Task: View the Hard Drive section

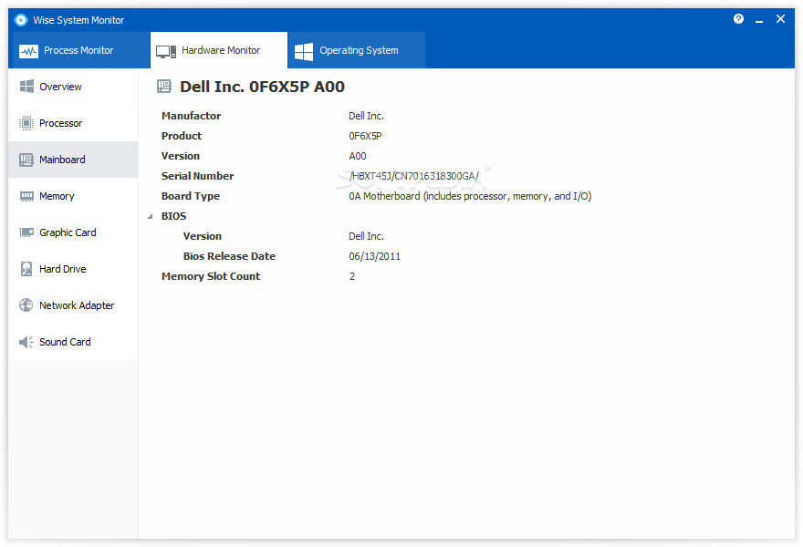Action: tap(73, 269)
